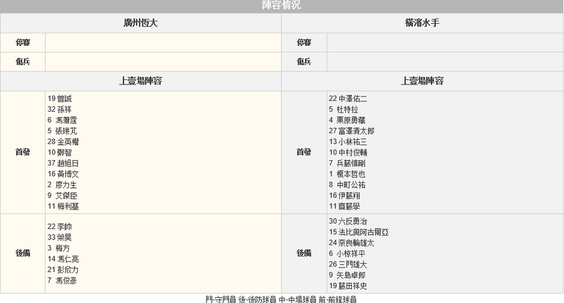
Task: Choose substitute 26 三門雄大
Action: click(x=348, y=264)
